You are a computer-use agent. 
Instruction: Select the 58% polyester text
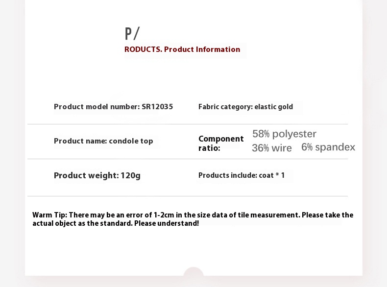tap(284, 134)
